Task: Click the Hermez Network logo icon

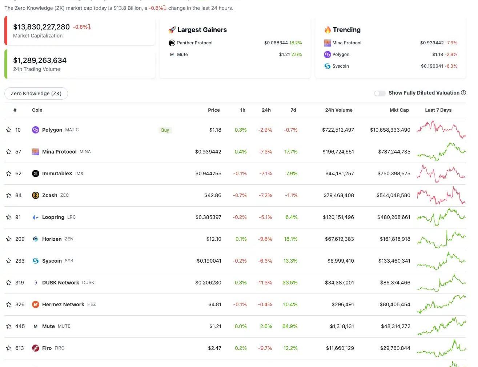Action: tap(36, 304)
